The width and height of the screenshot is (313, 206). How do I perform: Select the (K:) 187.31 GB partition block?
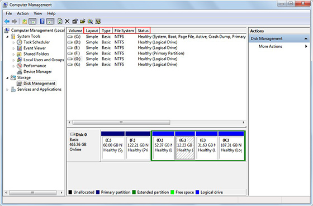tap(231, 145)
